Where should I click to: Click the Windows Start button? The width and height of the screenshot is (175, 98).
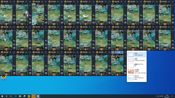[x=2, y=96]
